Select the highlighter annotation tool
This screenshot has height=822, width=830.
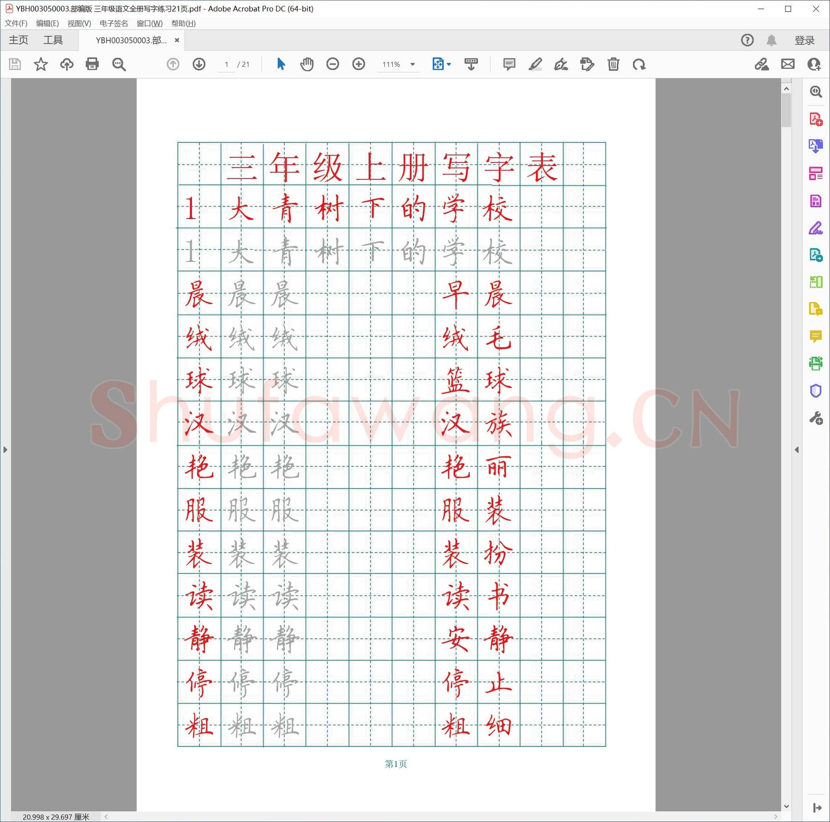point(535,64)
